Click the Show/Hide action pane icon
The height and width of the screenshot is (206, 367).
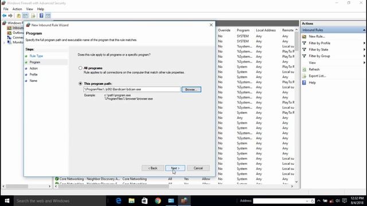coord(48,15)
